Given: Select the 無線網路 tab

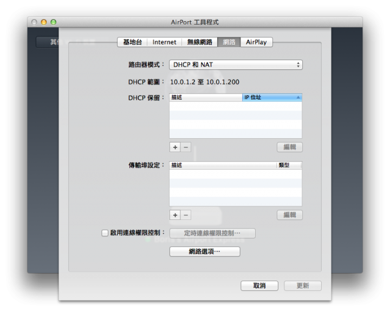Looking at the screenshot, I should (199, 42).
